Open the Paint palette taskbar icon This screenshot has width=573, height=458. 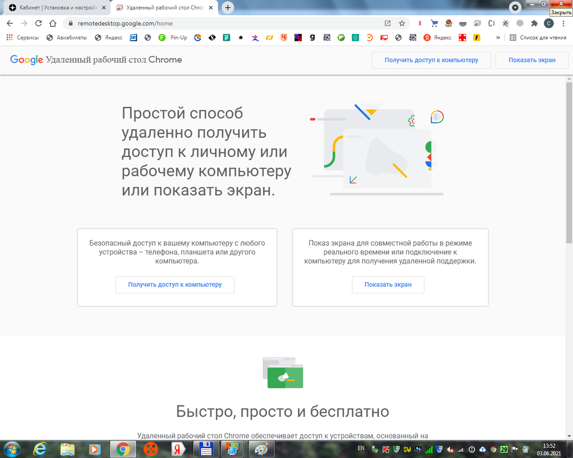(261, 449)
